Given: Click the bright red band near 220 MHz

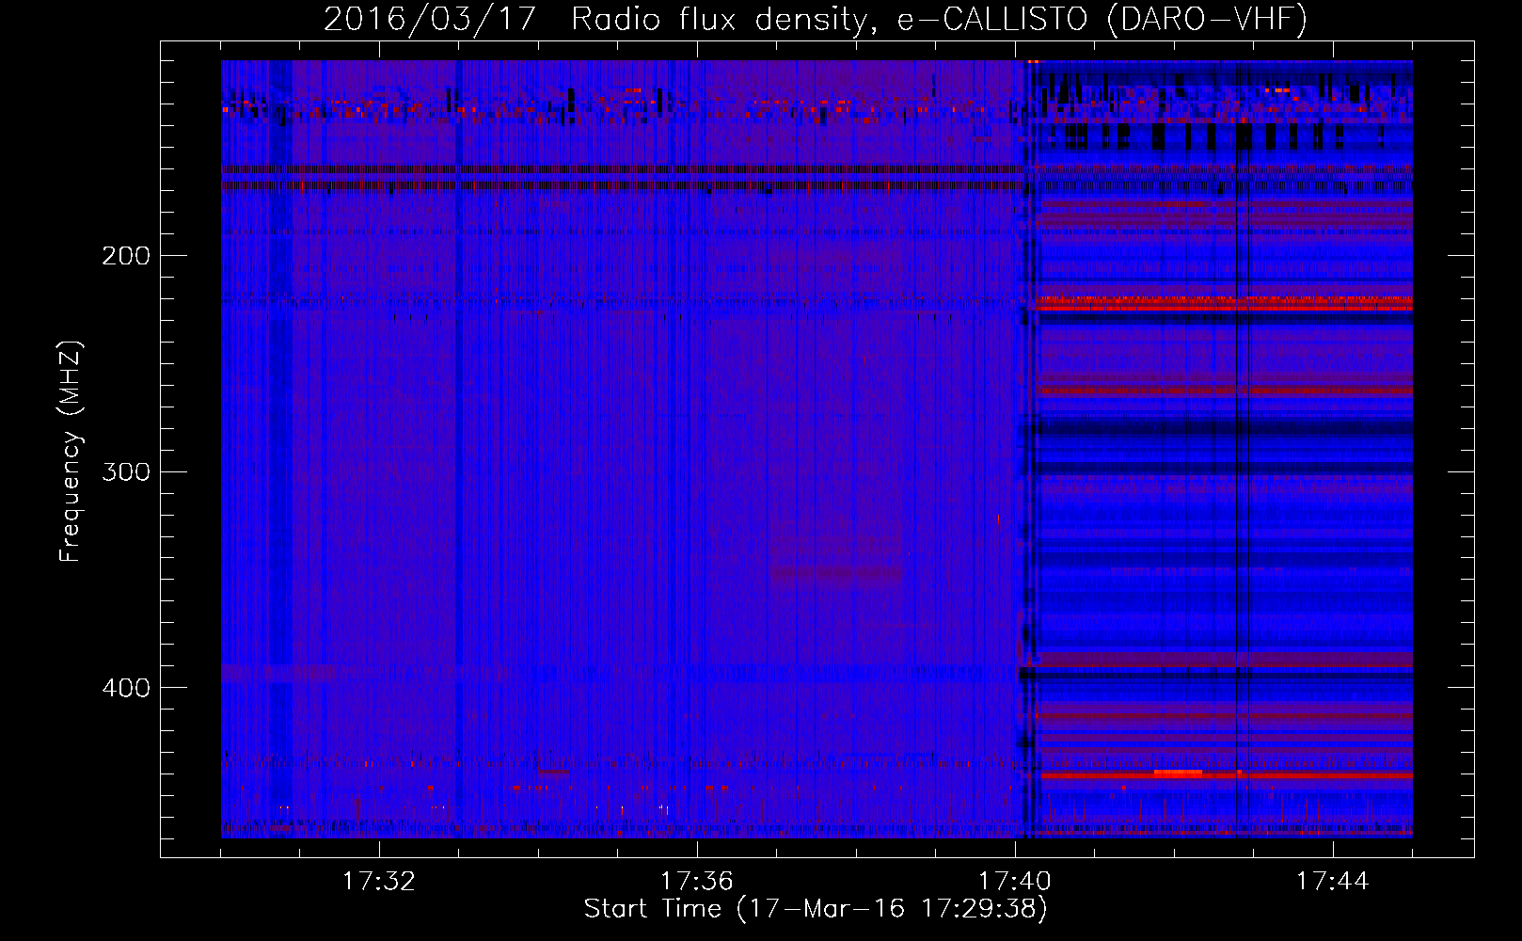Looking at the screenshot, I should click(1225, 304).
